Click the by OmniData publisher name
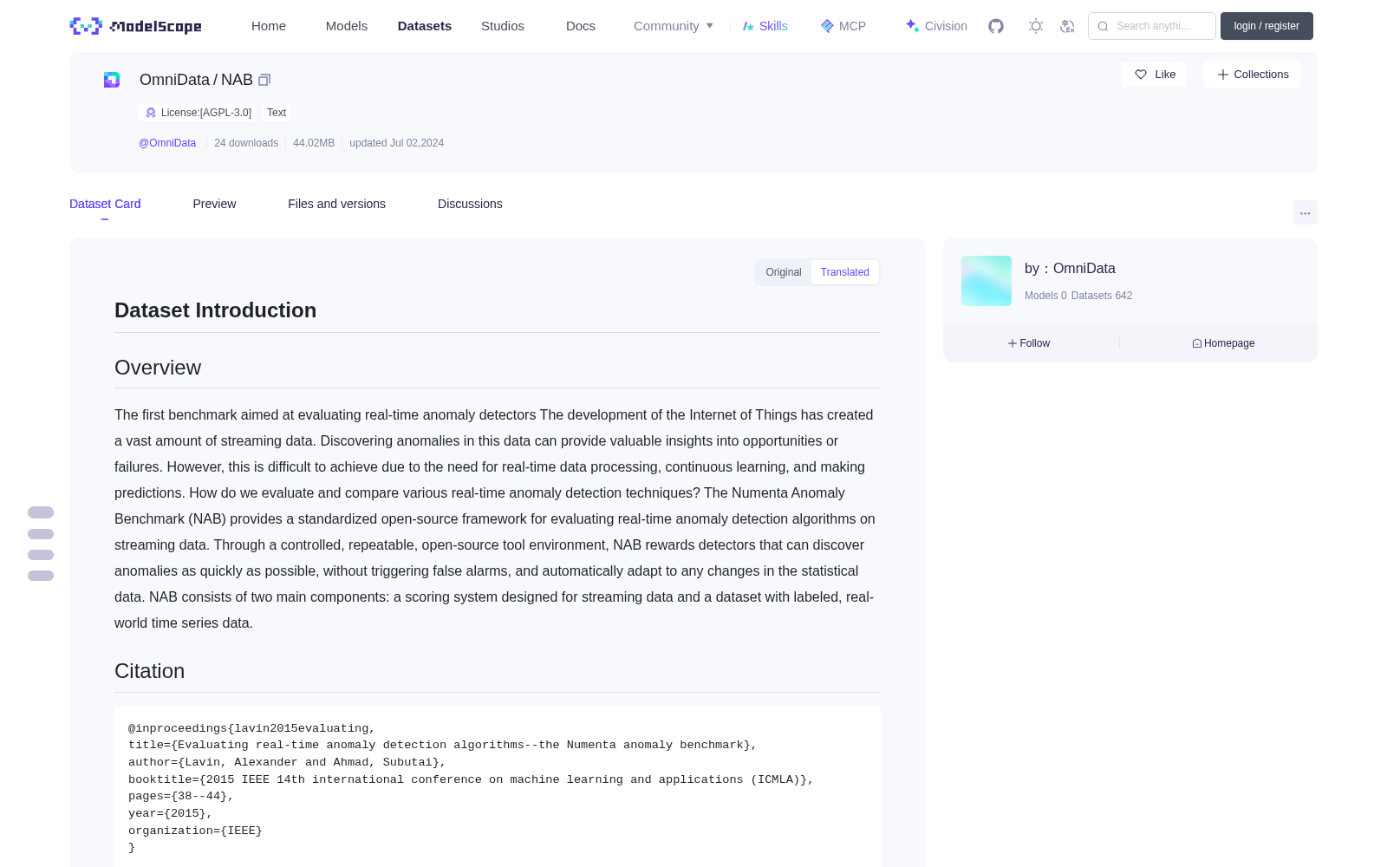Viewport: 1387px width, 867px height. [1070, 269]
